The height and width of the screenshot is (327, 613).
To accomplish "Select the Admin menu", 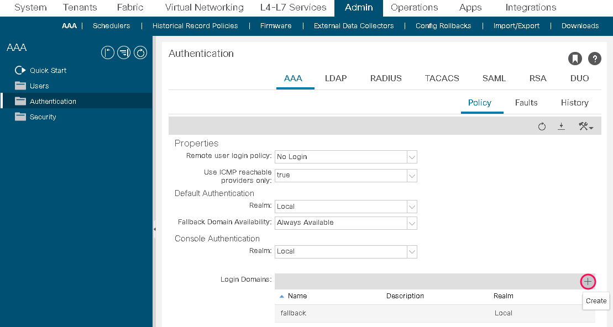I will (359, 7).
